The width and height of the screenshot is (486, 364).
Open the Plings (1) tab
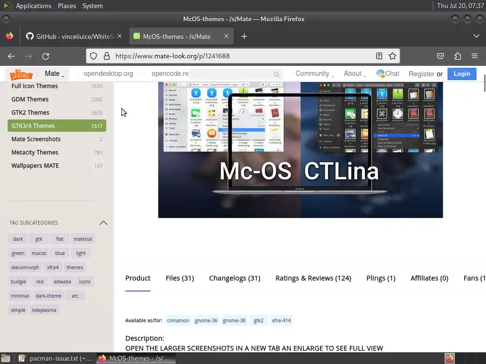(381, 278)
